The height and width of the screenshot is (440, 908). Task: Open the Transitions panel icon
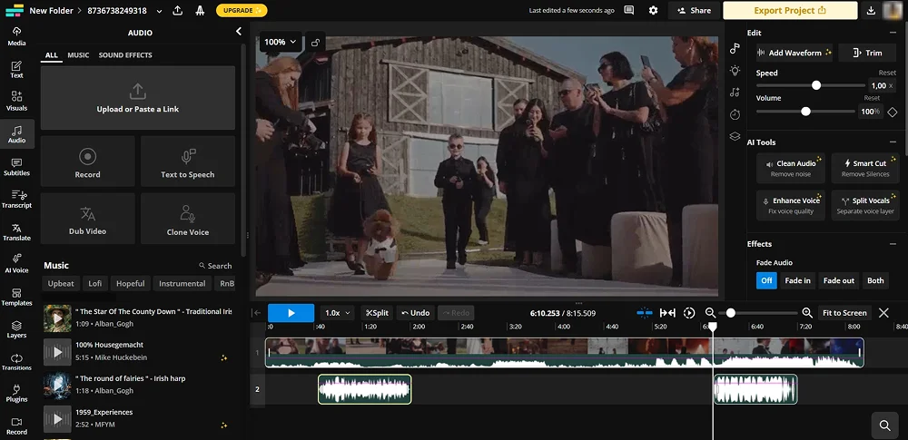pyautogui.click(x=16, y=360)
